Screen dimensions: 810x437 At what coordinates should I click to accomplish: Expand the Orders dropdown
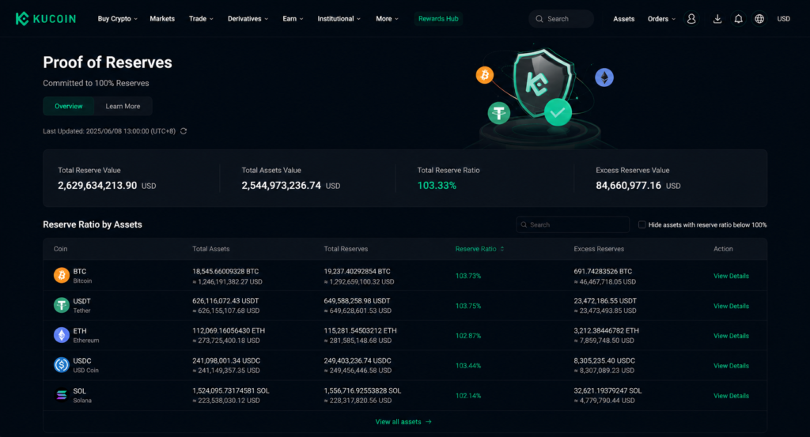661,19
